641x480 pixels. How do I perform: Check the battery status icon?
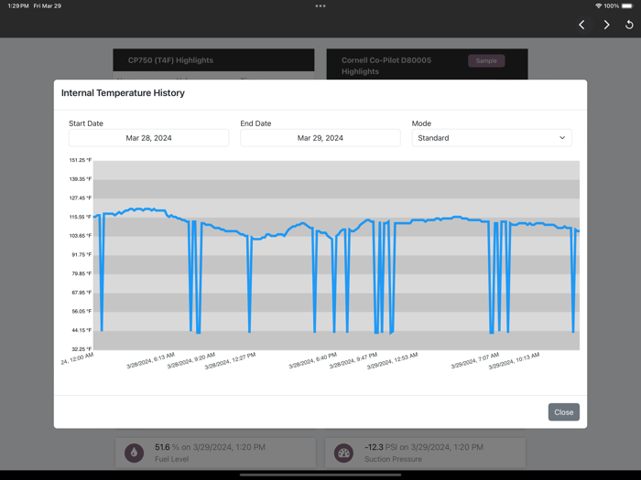click(x=627, y=6)
